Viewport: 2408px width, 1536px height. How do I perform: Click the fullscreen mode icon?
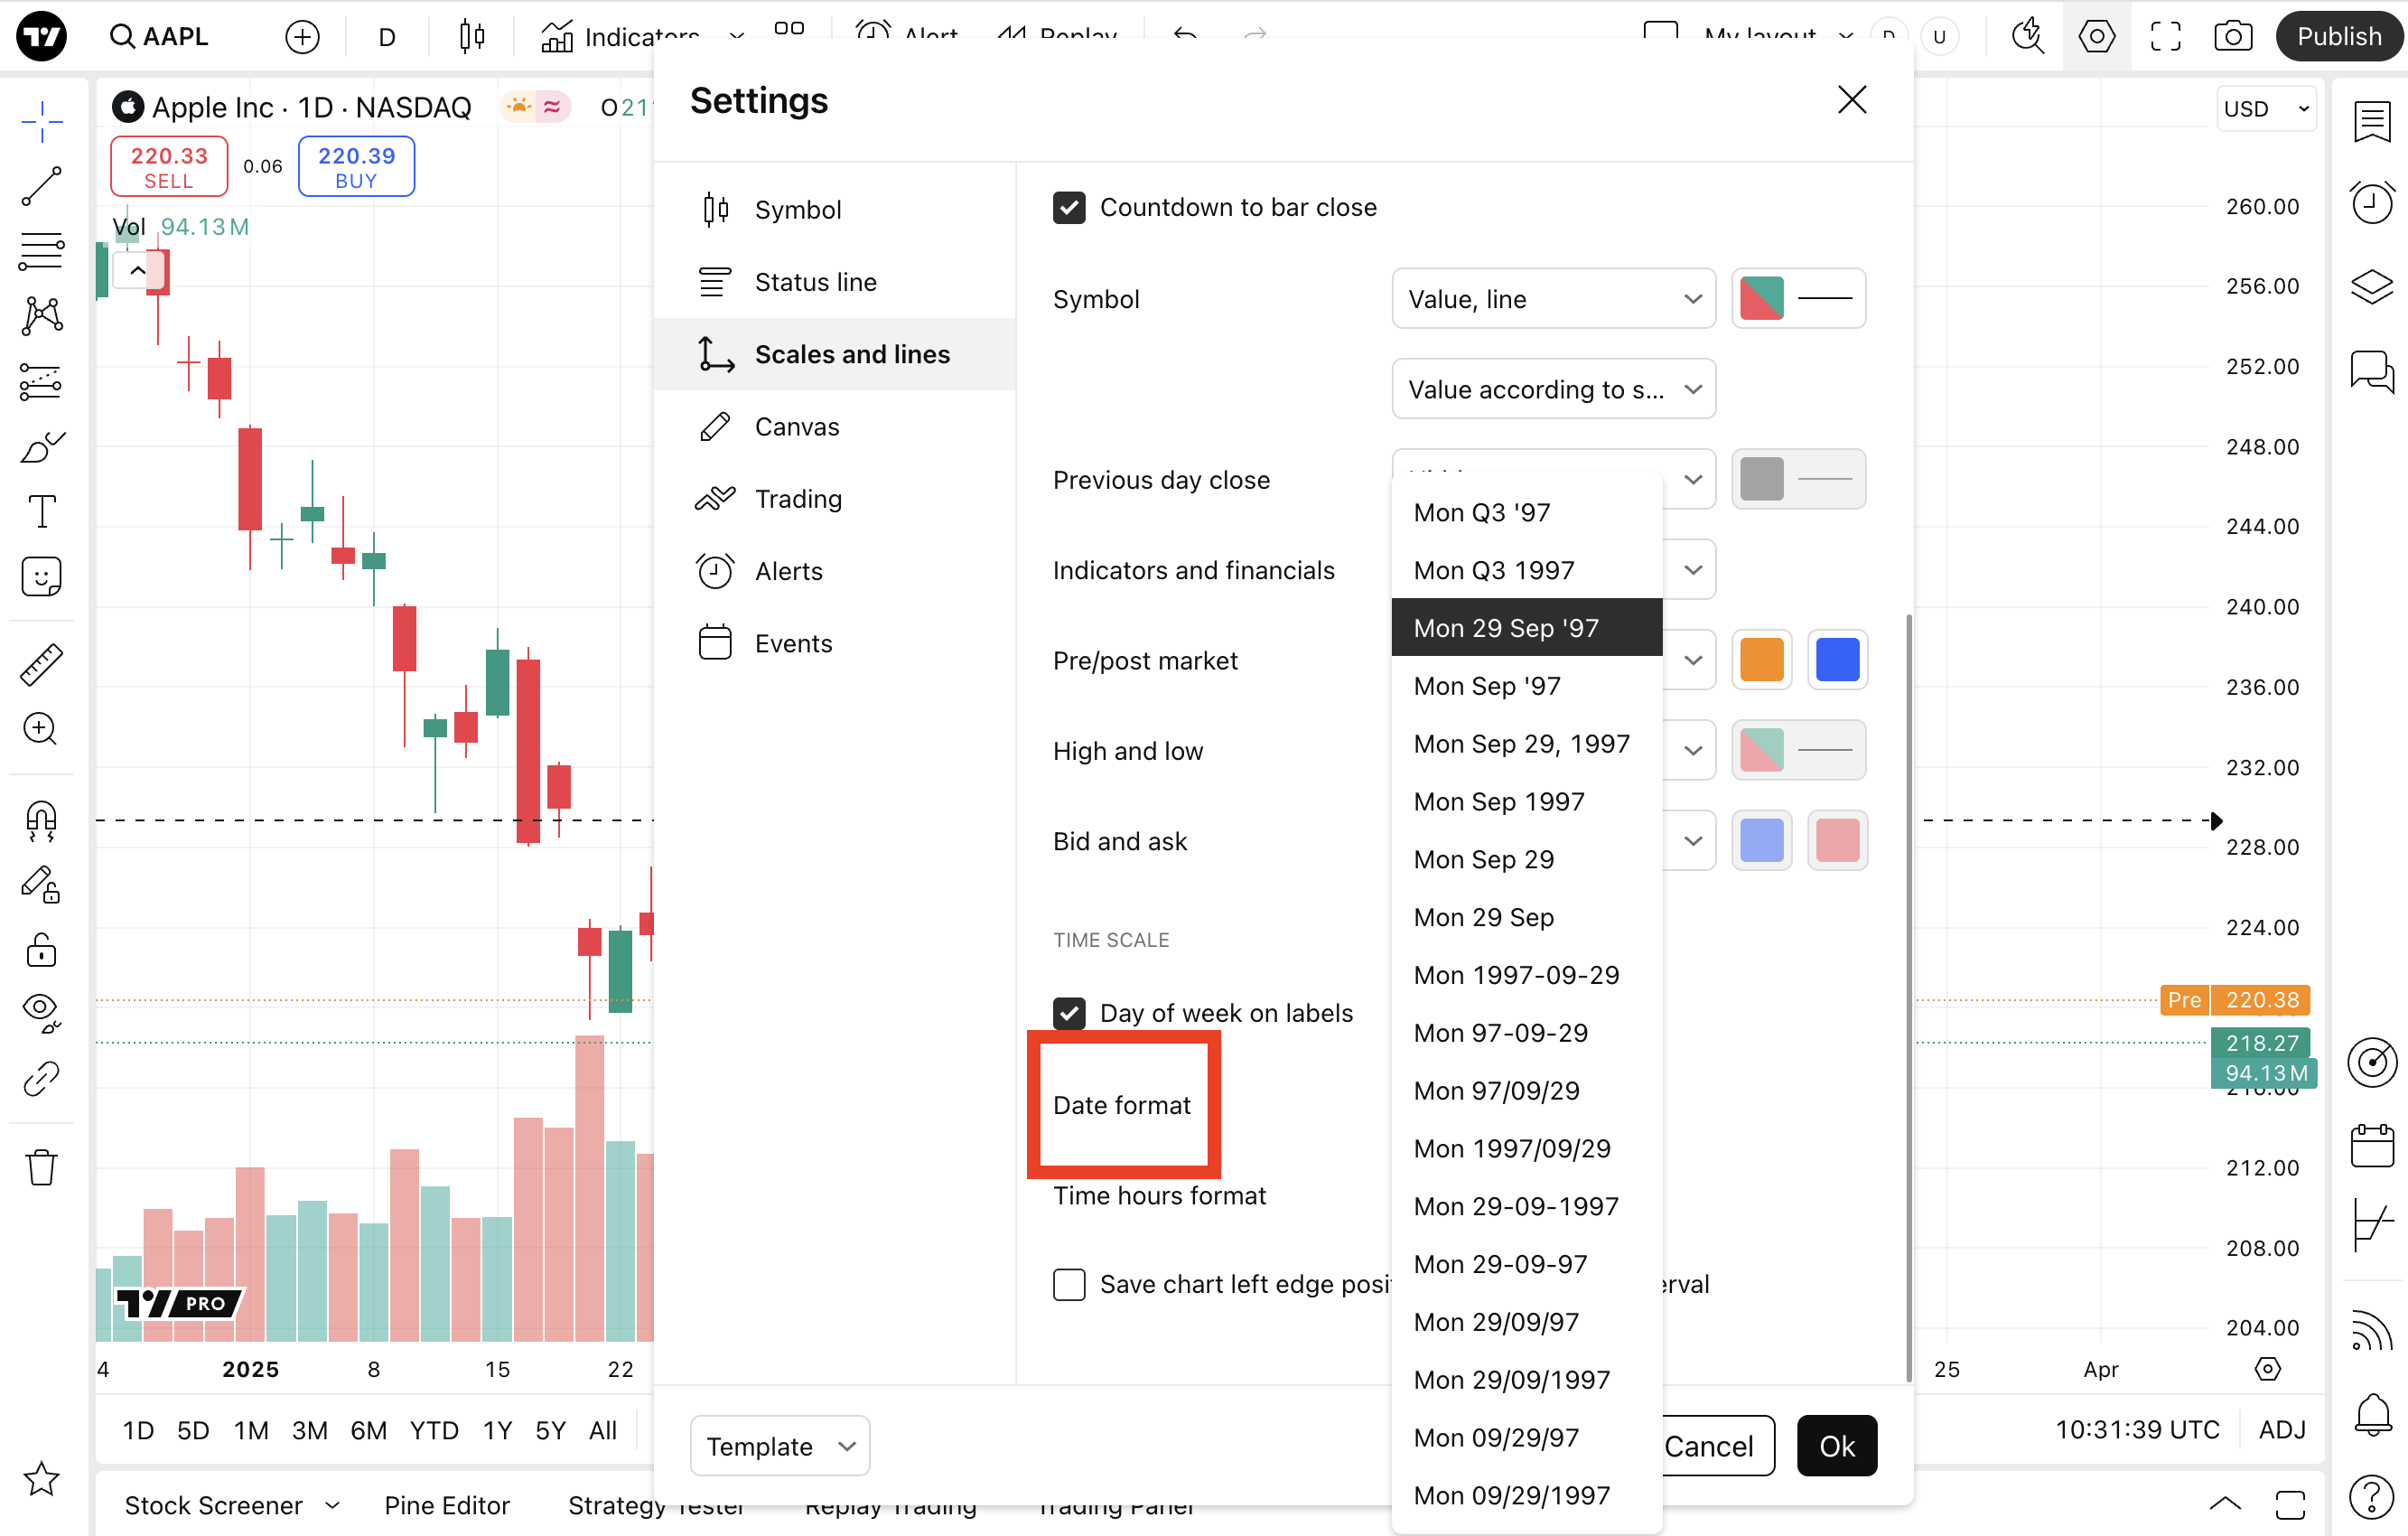pyautogui.click(x=2165, y=37)
